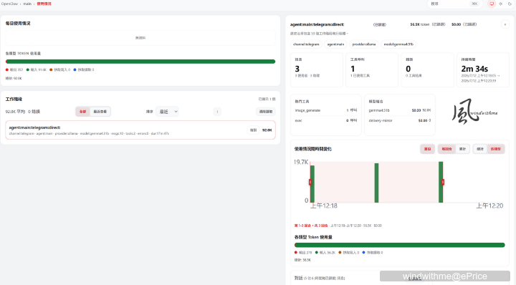Click the 複製 button on the session row

coord(253,130)
